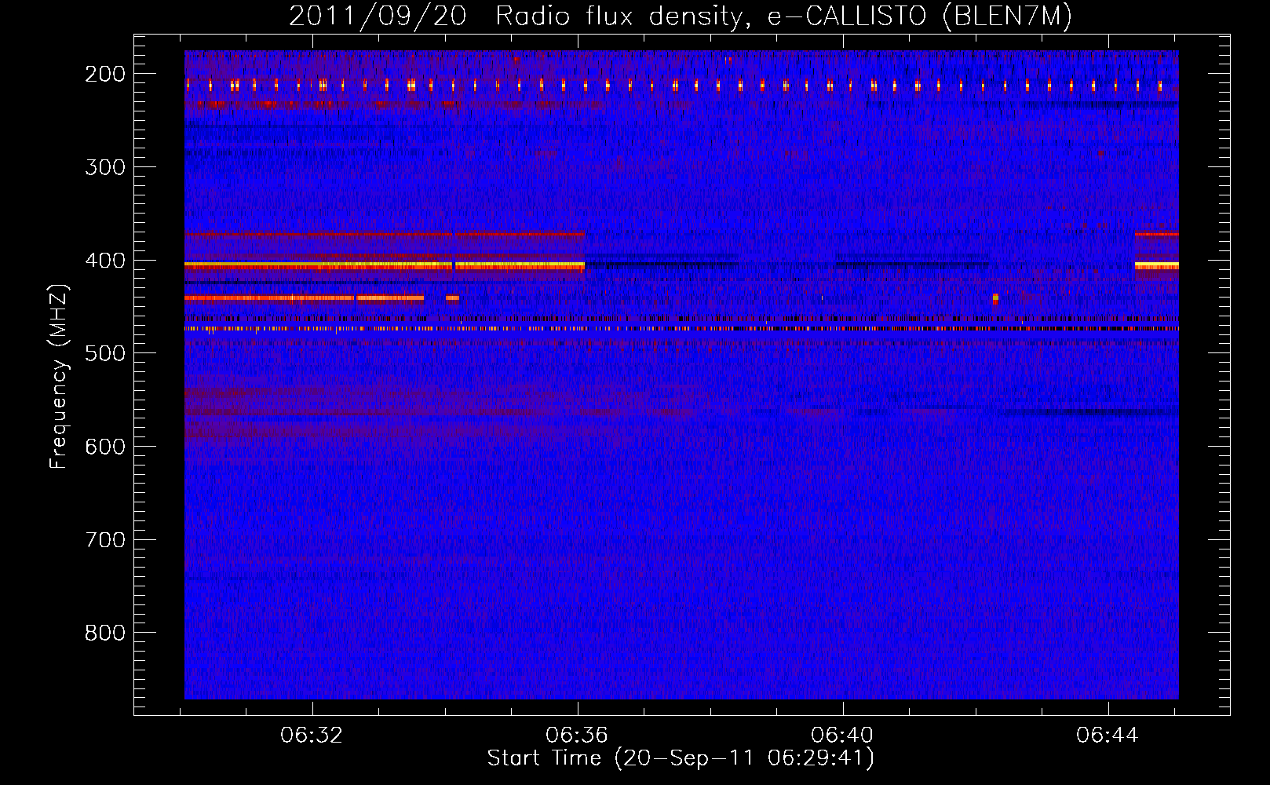The width and height of the screenshot is (1270, 785).
Task: Click the 600 frequency tick label
Action: pos(105,447)
